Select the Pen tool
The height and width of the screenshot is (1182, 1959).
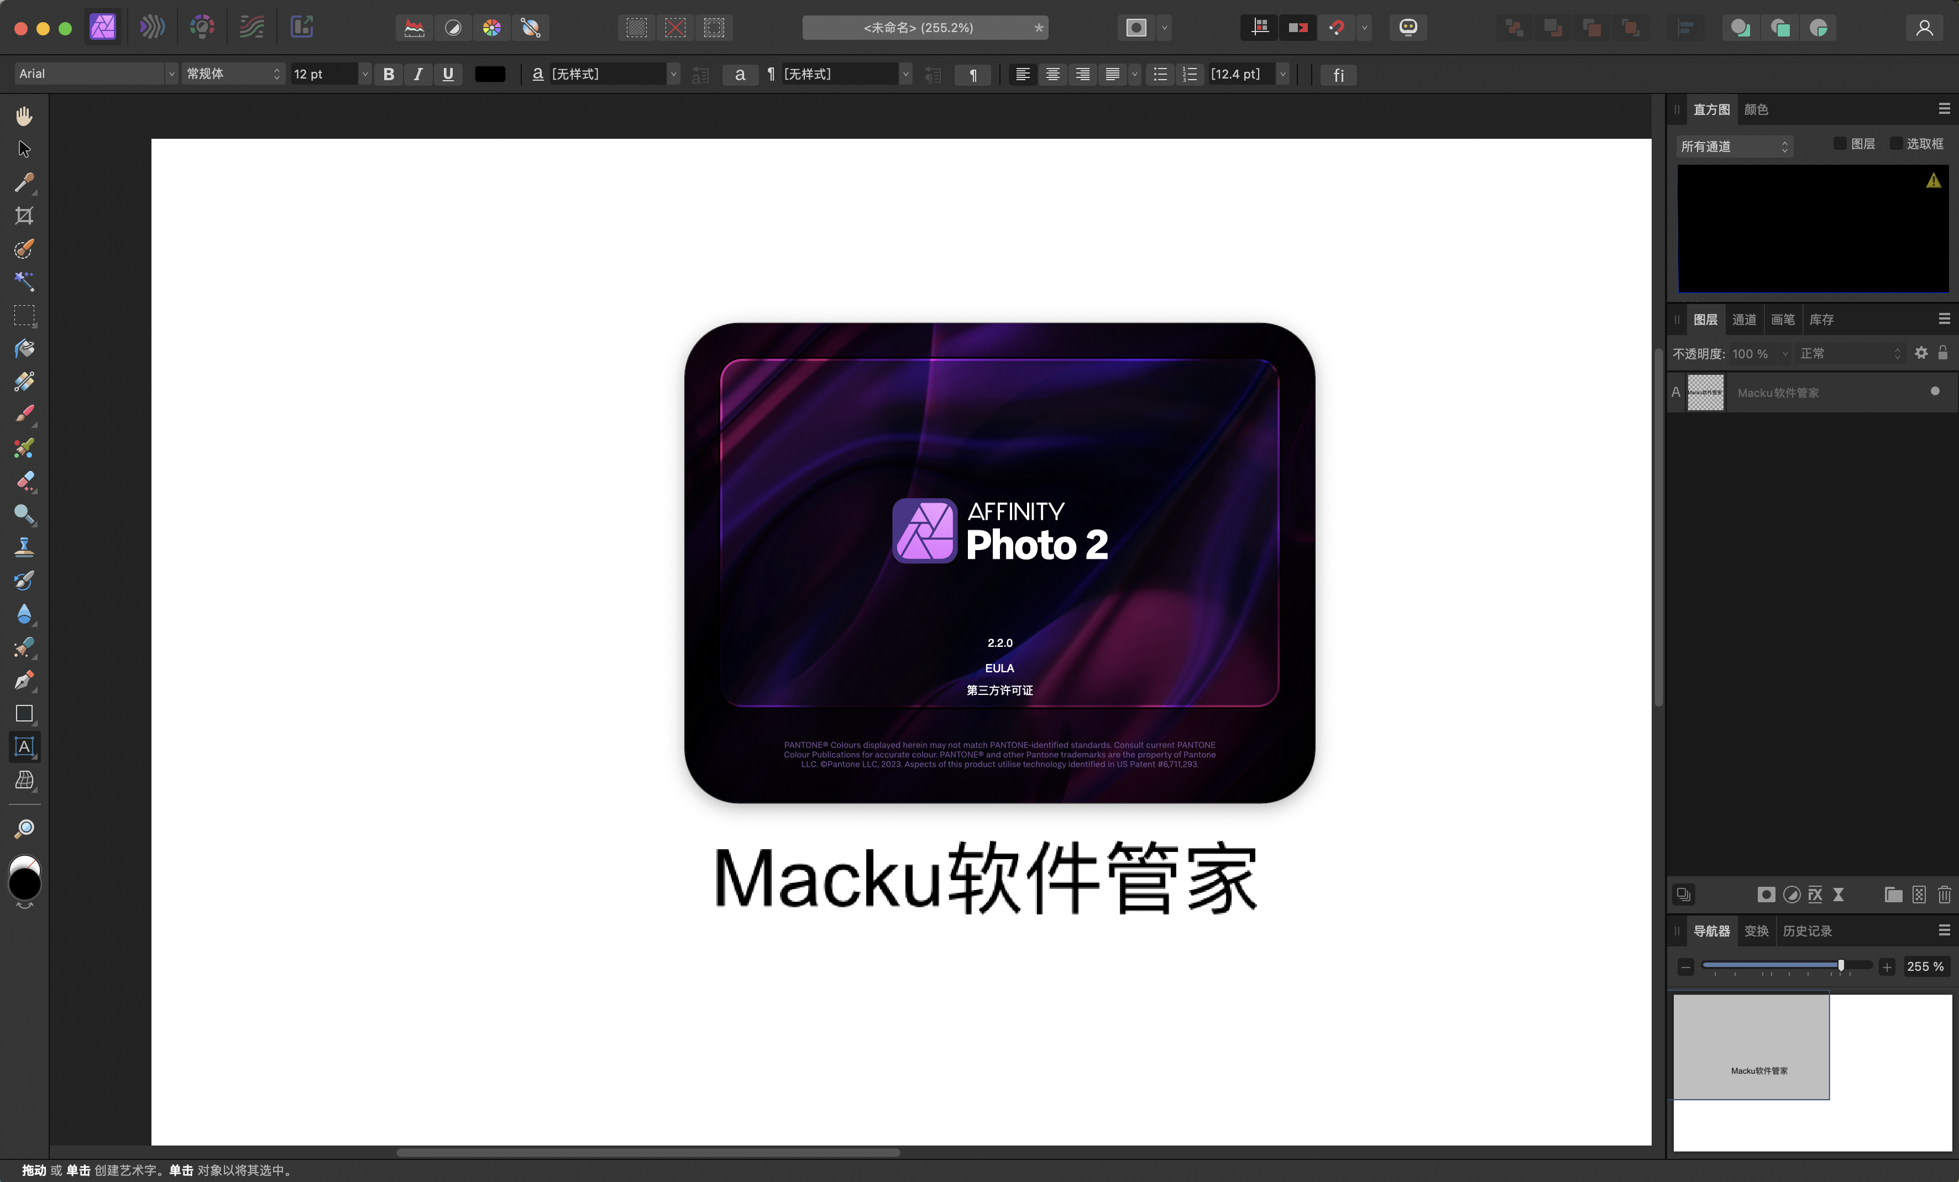point(24,680)
